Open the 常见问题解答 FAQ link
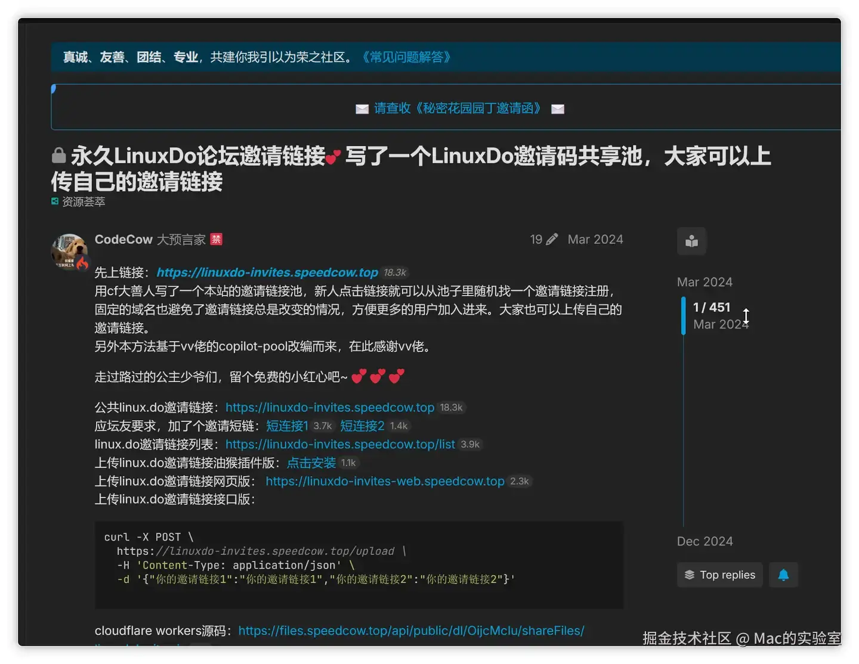Viewport: 859px width, 664px height. [x=406, y=57]
